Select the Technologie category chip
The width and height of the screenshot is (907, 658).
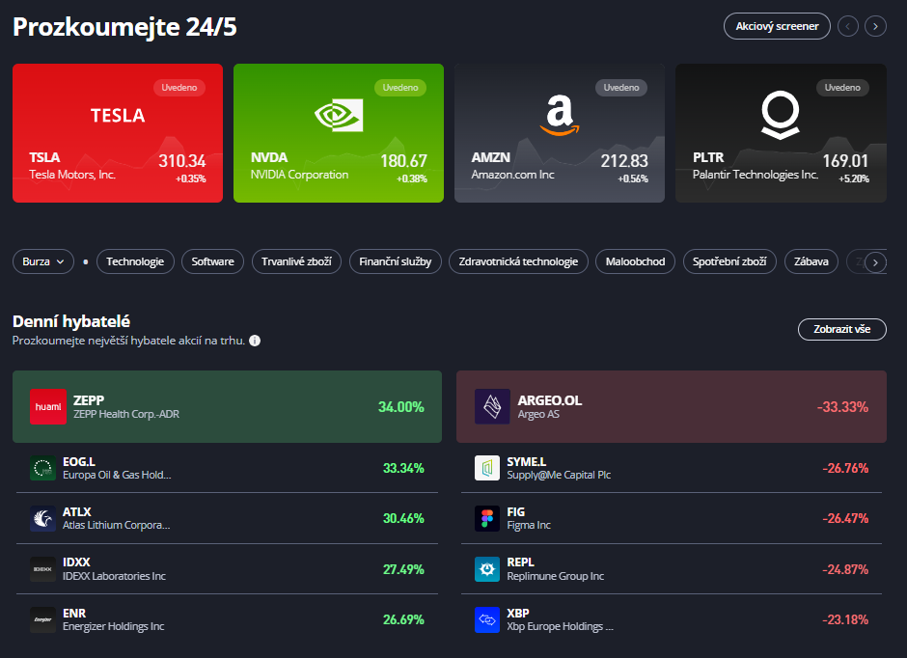(135, 261)
